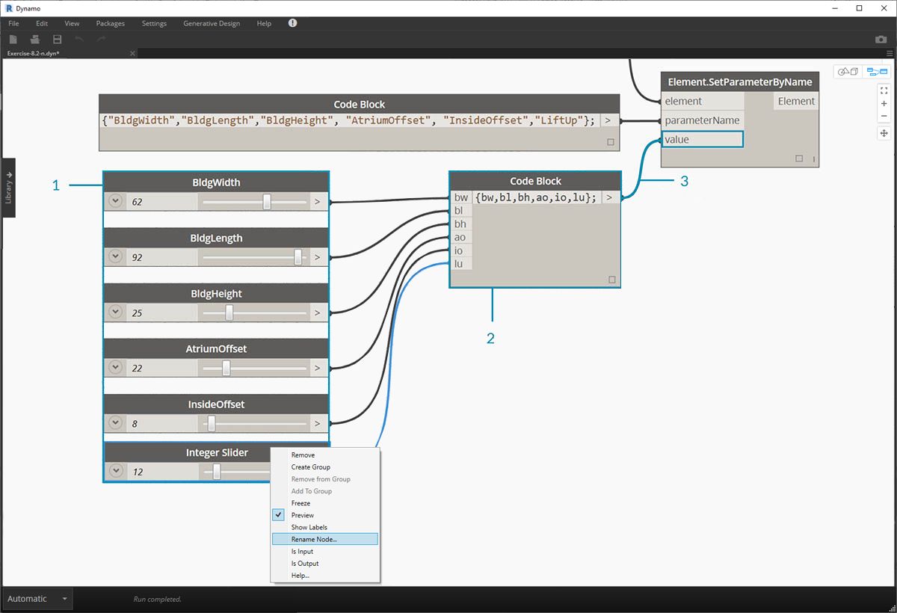This screenshot has width=897, height=613.
Task: Toggle Freeze in the context menu
Action: (x=300, y=503)
